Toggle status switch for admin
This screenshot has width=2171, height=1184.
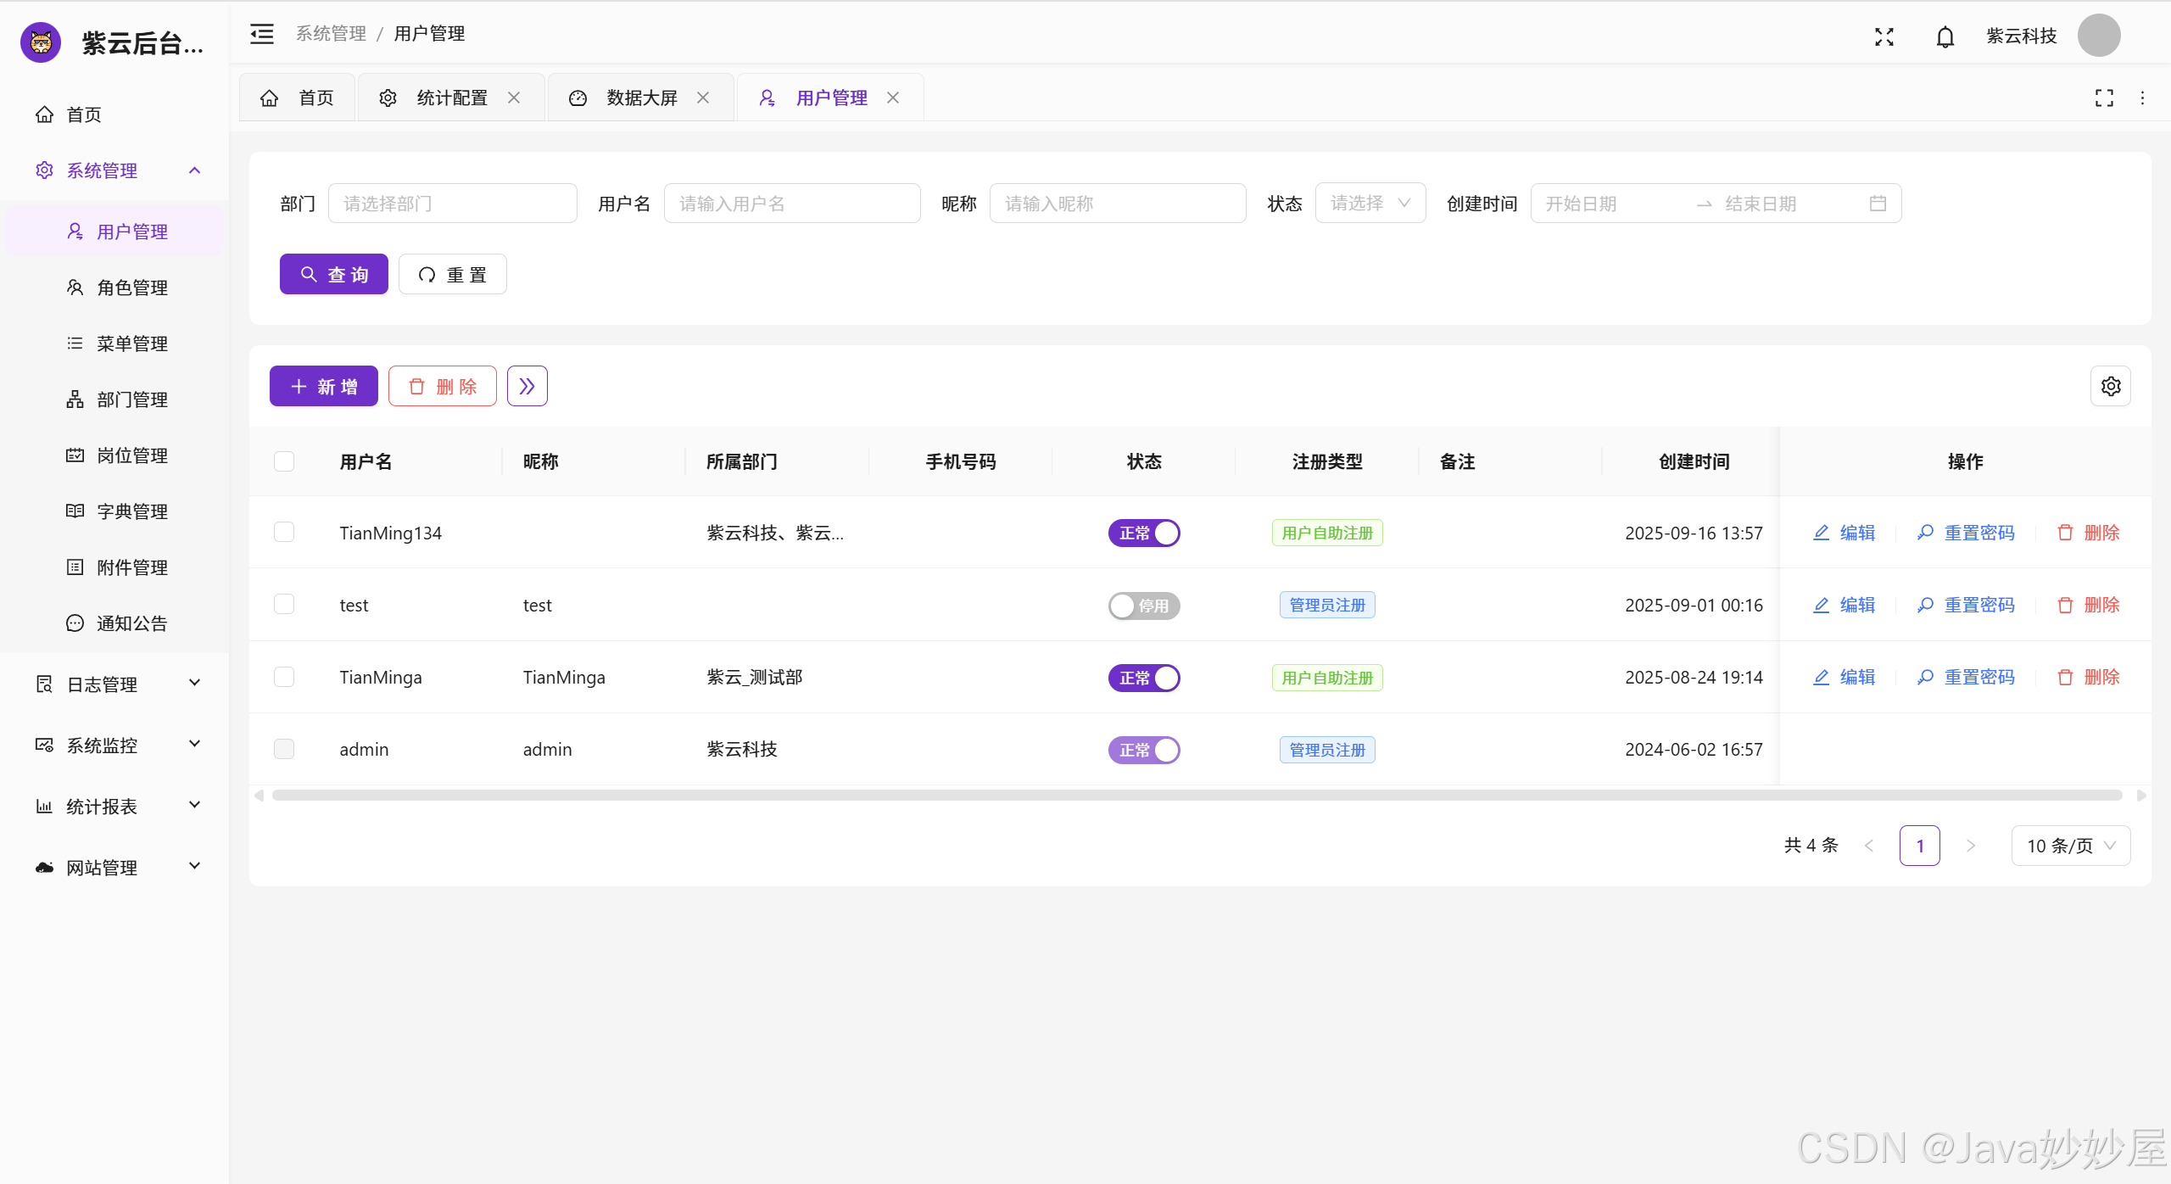[x=1144, y=750]
